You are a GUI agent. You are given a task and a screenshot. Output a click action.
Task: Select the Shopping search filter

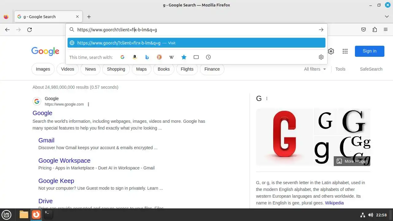(x=116, y=69)
